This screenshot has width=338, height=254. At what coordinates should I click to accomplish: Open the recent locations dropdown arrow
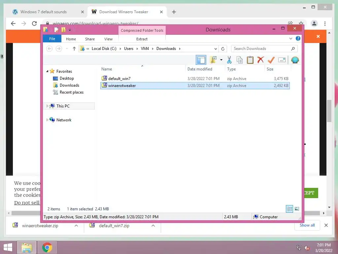tap(67, 49)
